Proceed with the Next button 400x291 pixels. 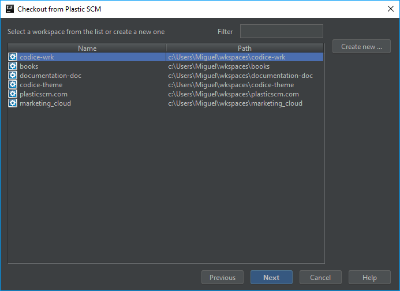[271, 277]
